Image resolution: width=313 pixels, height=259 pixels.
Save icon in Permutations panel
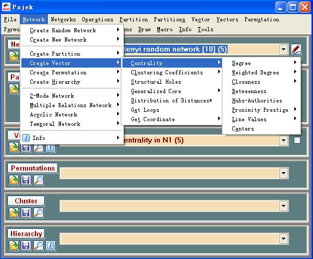[26, 180]
